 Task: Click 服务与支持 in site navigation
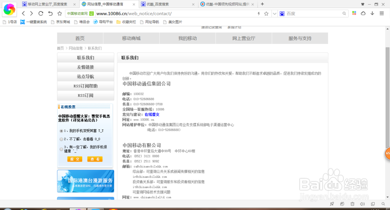[300, 38]
